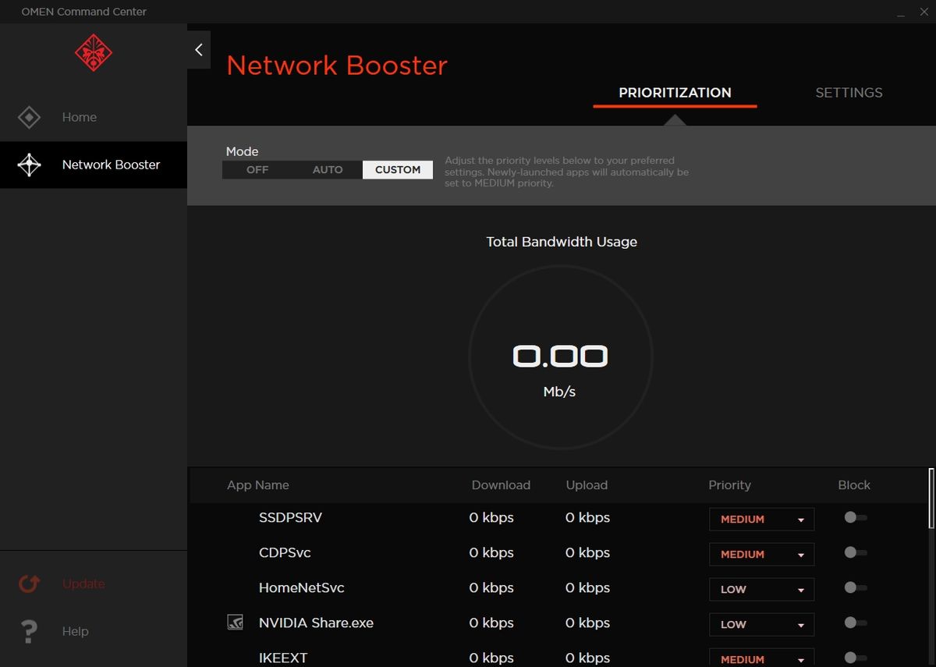Select the Prioritization tab
The width and height of the screenshot is (936, 667).
point(675,92)
